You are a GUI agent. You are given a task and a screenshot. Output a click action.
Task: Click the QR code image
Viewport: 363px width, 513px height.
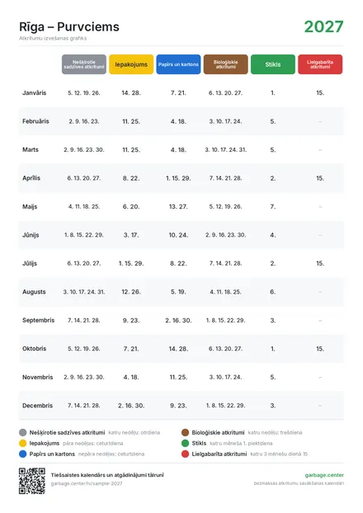click(x=31, y=481)
